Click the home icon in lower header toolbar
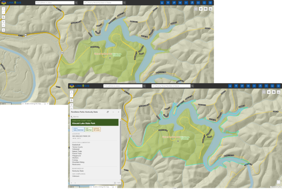Viewport: 282px width, 189px height. tap(229, 86)
